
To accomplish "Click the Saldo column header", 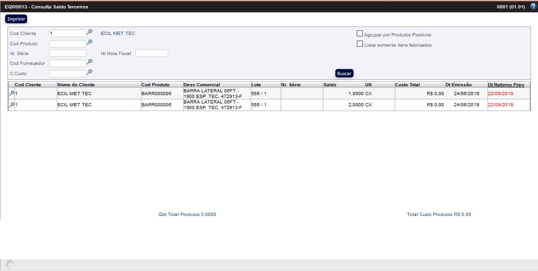I will (x=330, y=85).
